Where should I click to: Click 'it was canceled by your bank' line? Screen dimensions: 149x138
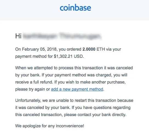coord(43,108)
